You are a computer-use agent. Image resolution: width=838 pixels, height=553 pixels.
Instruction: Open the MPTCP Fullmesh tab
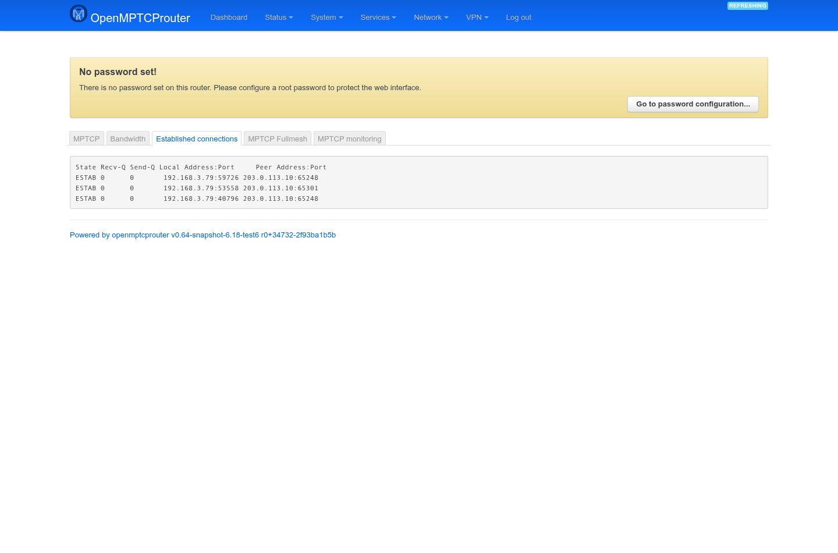click(x=278, y=139)
